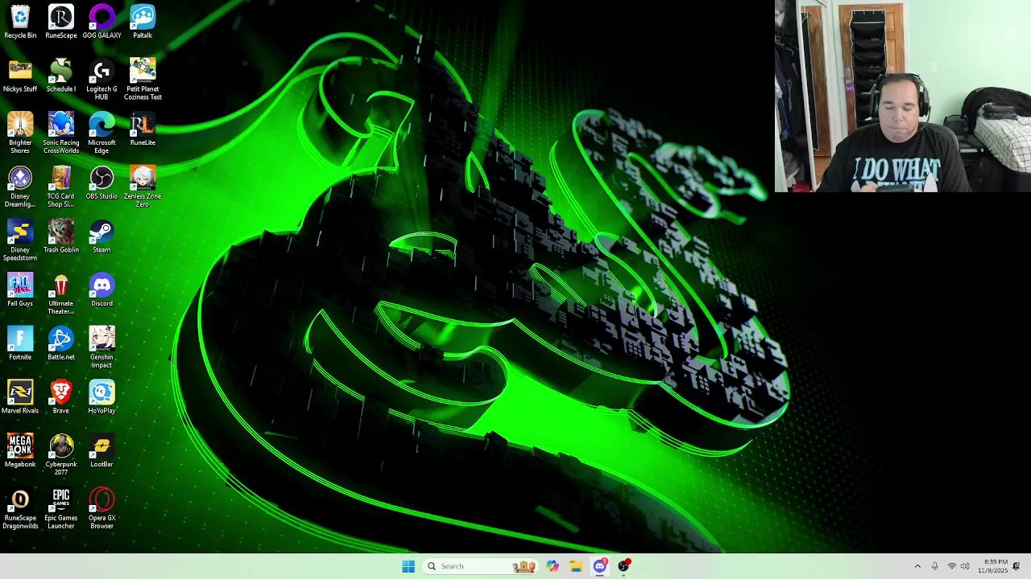Select the Marvel Rivals shortcut

[x=20, y=397]
